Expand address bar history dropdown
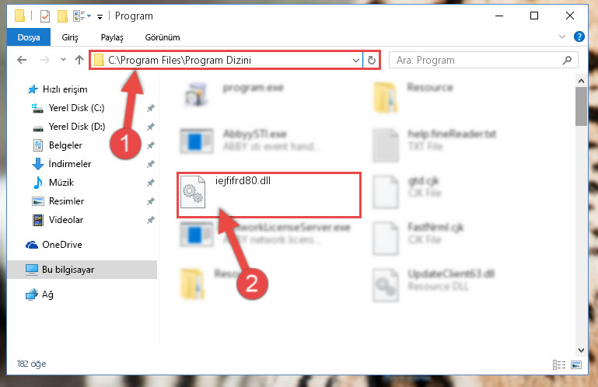This screenshot has height=387, width=598. [355, 61]
